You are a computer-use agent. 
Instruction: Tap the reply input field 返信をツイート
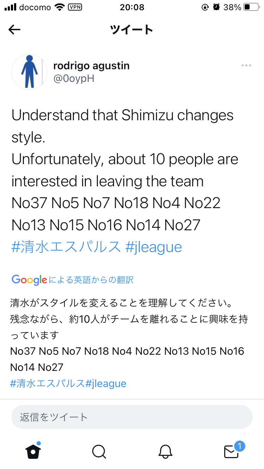pos(132,417)
